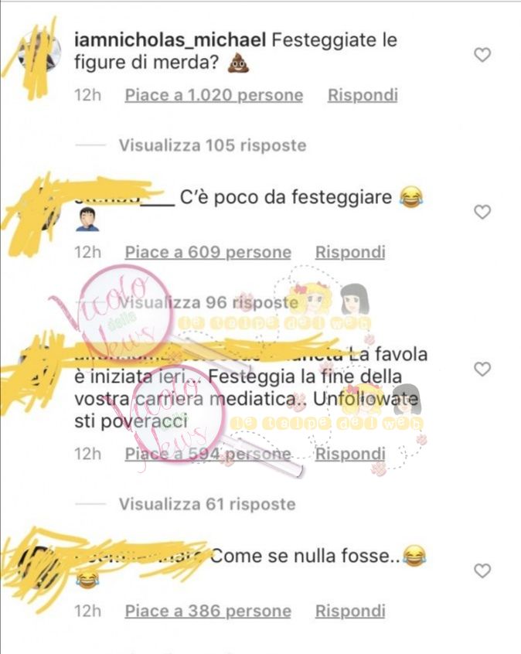Viewport: 521px width, 654px height.
Task: Tap the poop emoji in first comment
Action: [238, 63]
